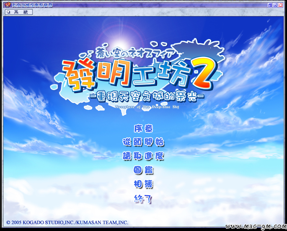The width and height of the screenshot is (287, 231).
Task: Maximize the game window
Action: point(275,5)
